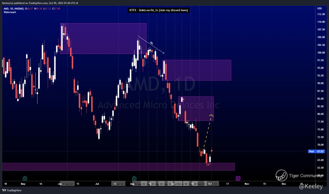Viewport: 329px width, 194px height.
Task: Click the 77.50 price axis label
Action: pos(320,122)
